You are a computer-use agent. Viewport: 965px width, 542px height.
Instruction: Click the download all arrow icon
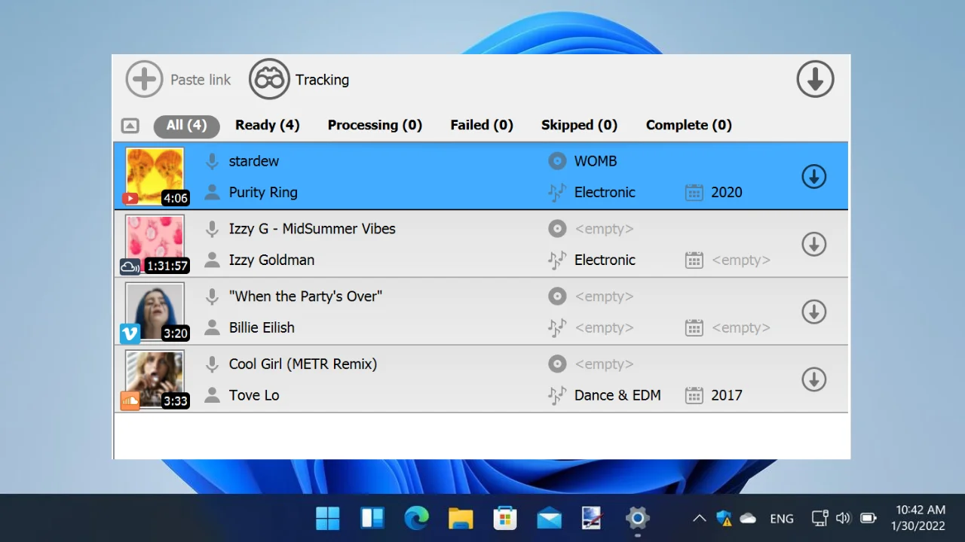point(815,79)
